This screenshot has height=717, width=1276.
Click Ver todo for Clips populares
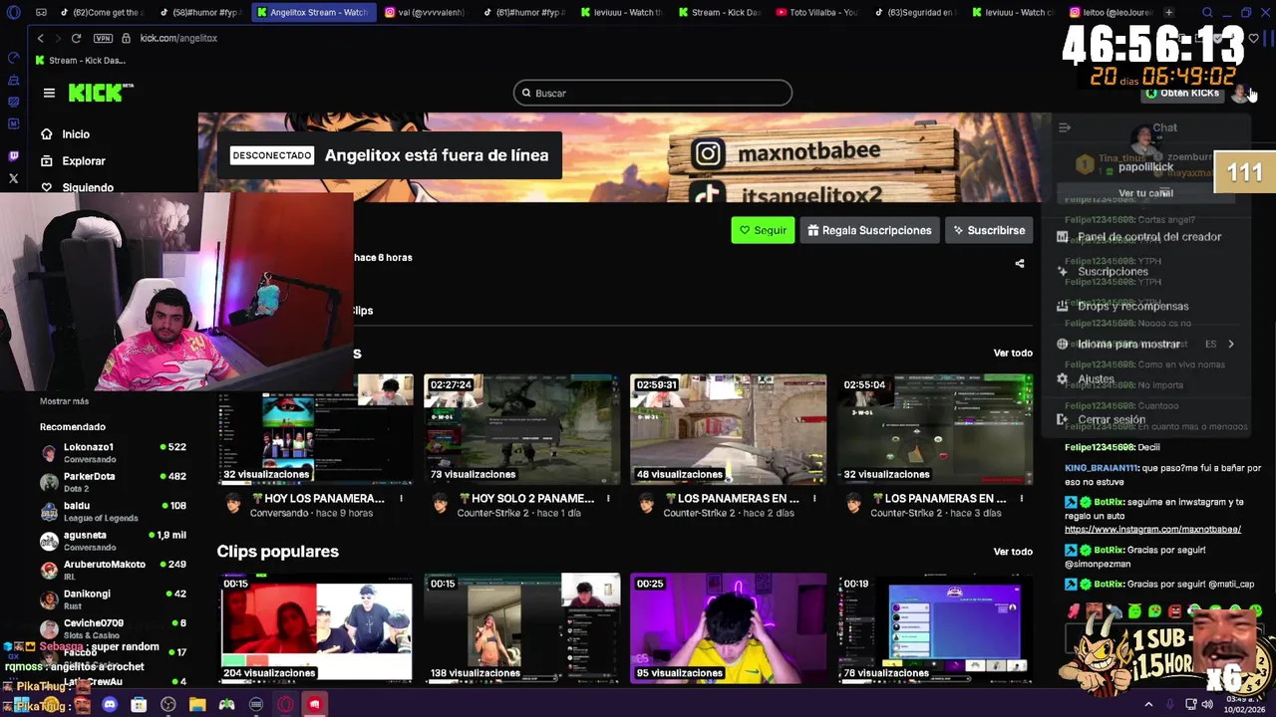coord(1013,552)
